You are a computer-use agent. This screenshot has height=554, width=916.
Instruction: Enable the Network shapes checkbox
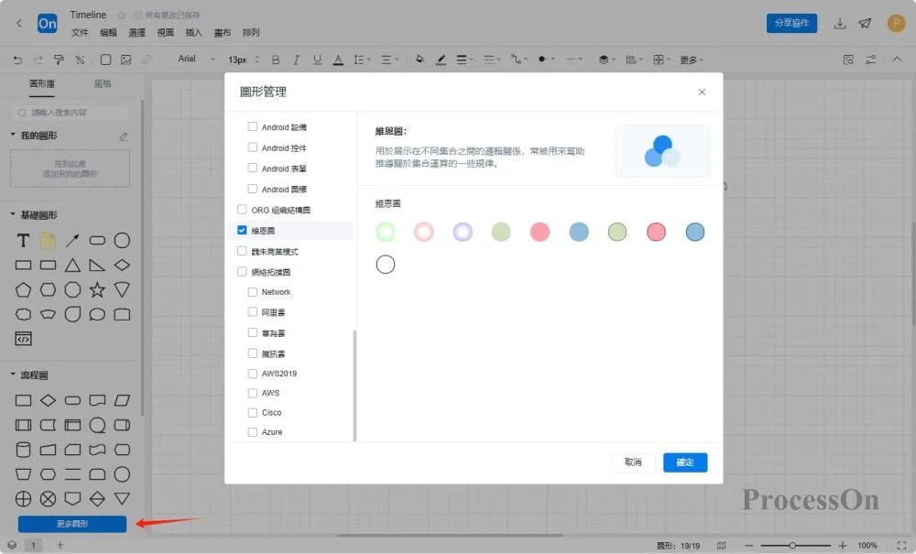[253, 292]
